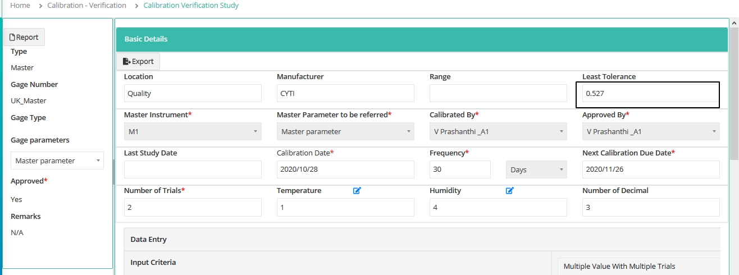The height and width of the screenshot is (275, 739).
Task: Expand the Master Instrument M1 dropdown
Action: tap(193, 131)
